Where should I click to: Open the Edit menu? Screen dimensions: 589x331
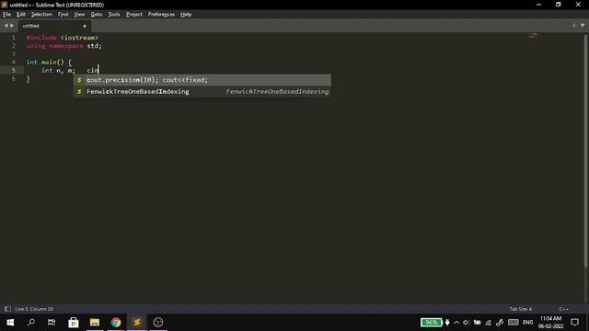(x=20, y=15)
